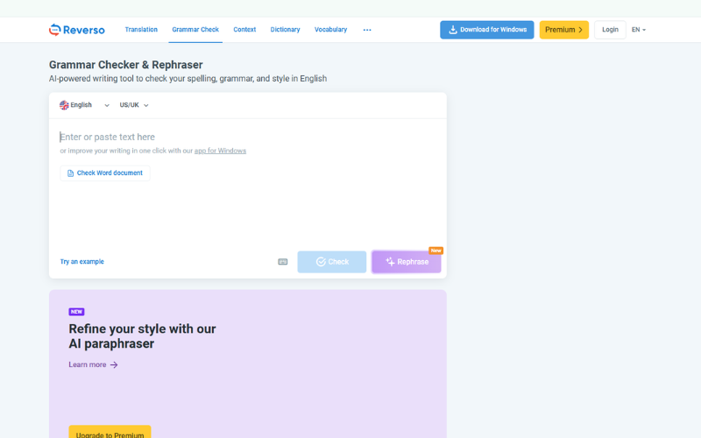Viewport: 701px width, 438px height.
Task: Select the Grammar Check tab
Action: (x=195, y=30)
